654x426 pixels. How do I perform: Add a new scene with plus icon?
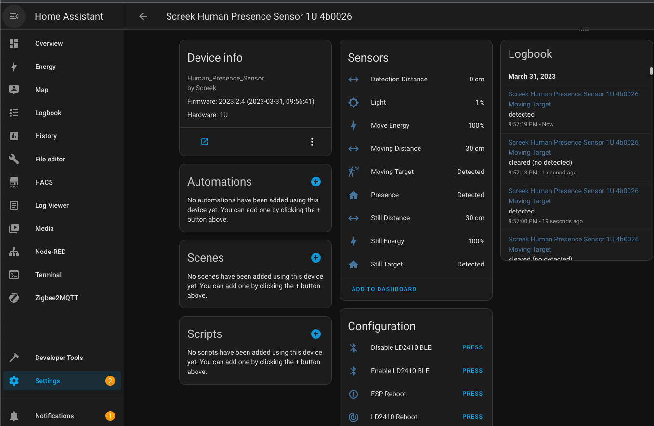pyautogui.click(x=316, y=258)
